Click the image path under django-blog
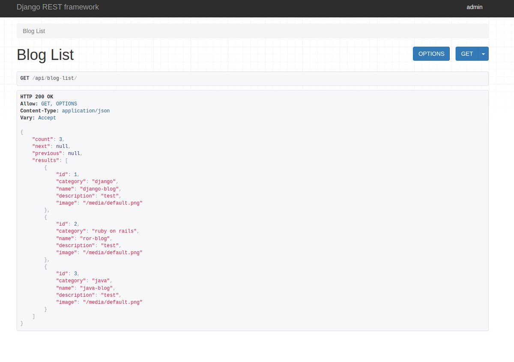The width and height of the screenshot is (514, 362). 113,203
